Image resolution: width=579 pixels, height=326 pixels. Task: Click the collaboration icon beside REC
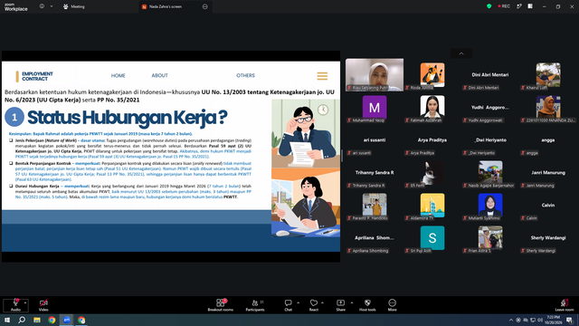click(519, 6)
